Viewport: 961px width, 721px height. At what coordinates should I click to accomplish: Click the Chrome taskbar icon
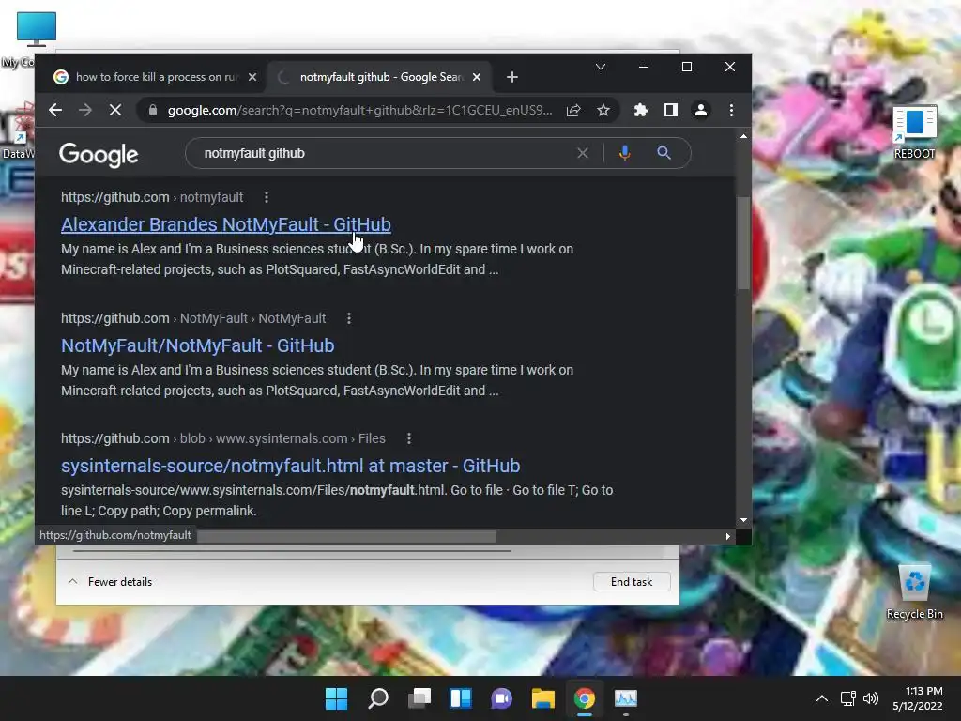(584, 698)
